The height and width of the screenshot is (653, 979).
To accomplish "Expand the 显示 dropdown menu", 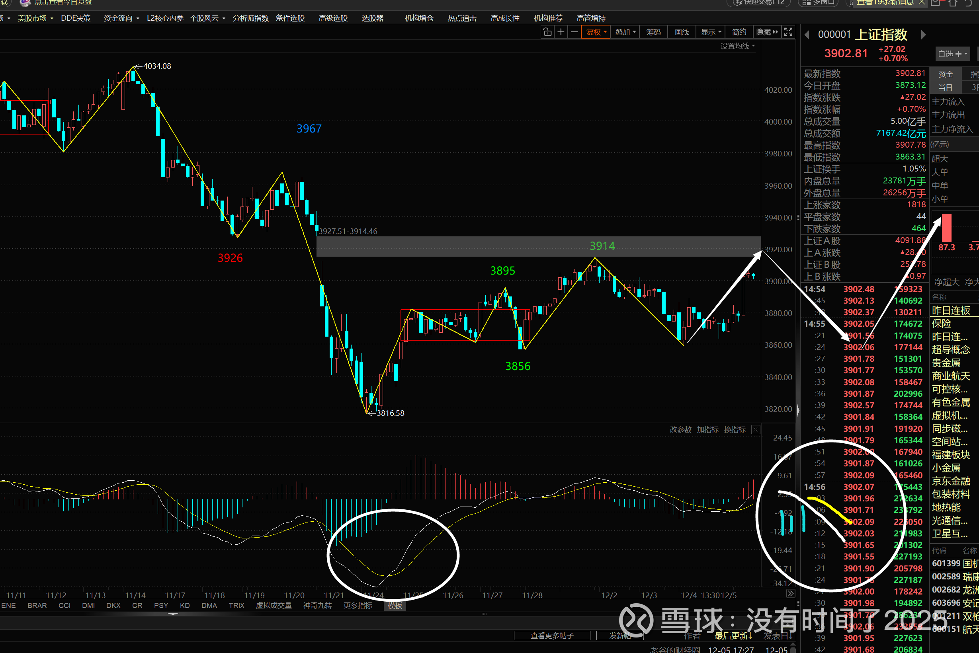I will (x=711, y=32).
